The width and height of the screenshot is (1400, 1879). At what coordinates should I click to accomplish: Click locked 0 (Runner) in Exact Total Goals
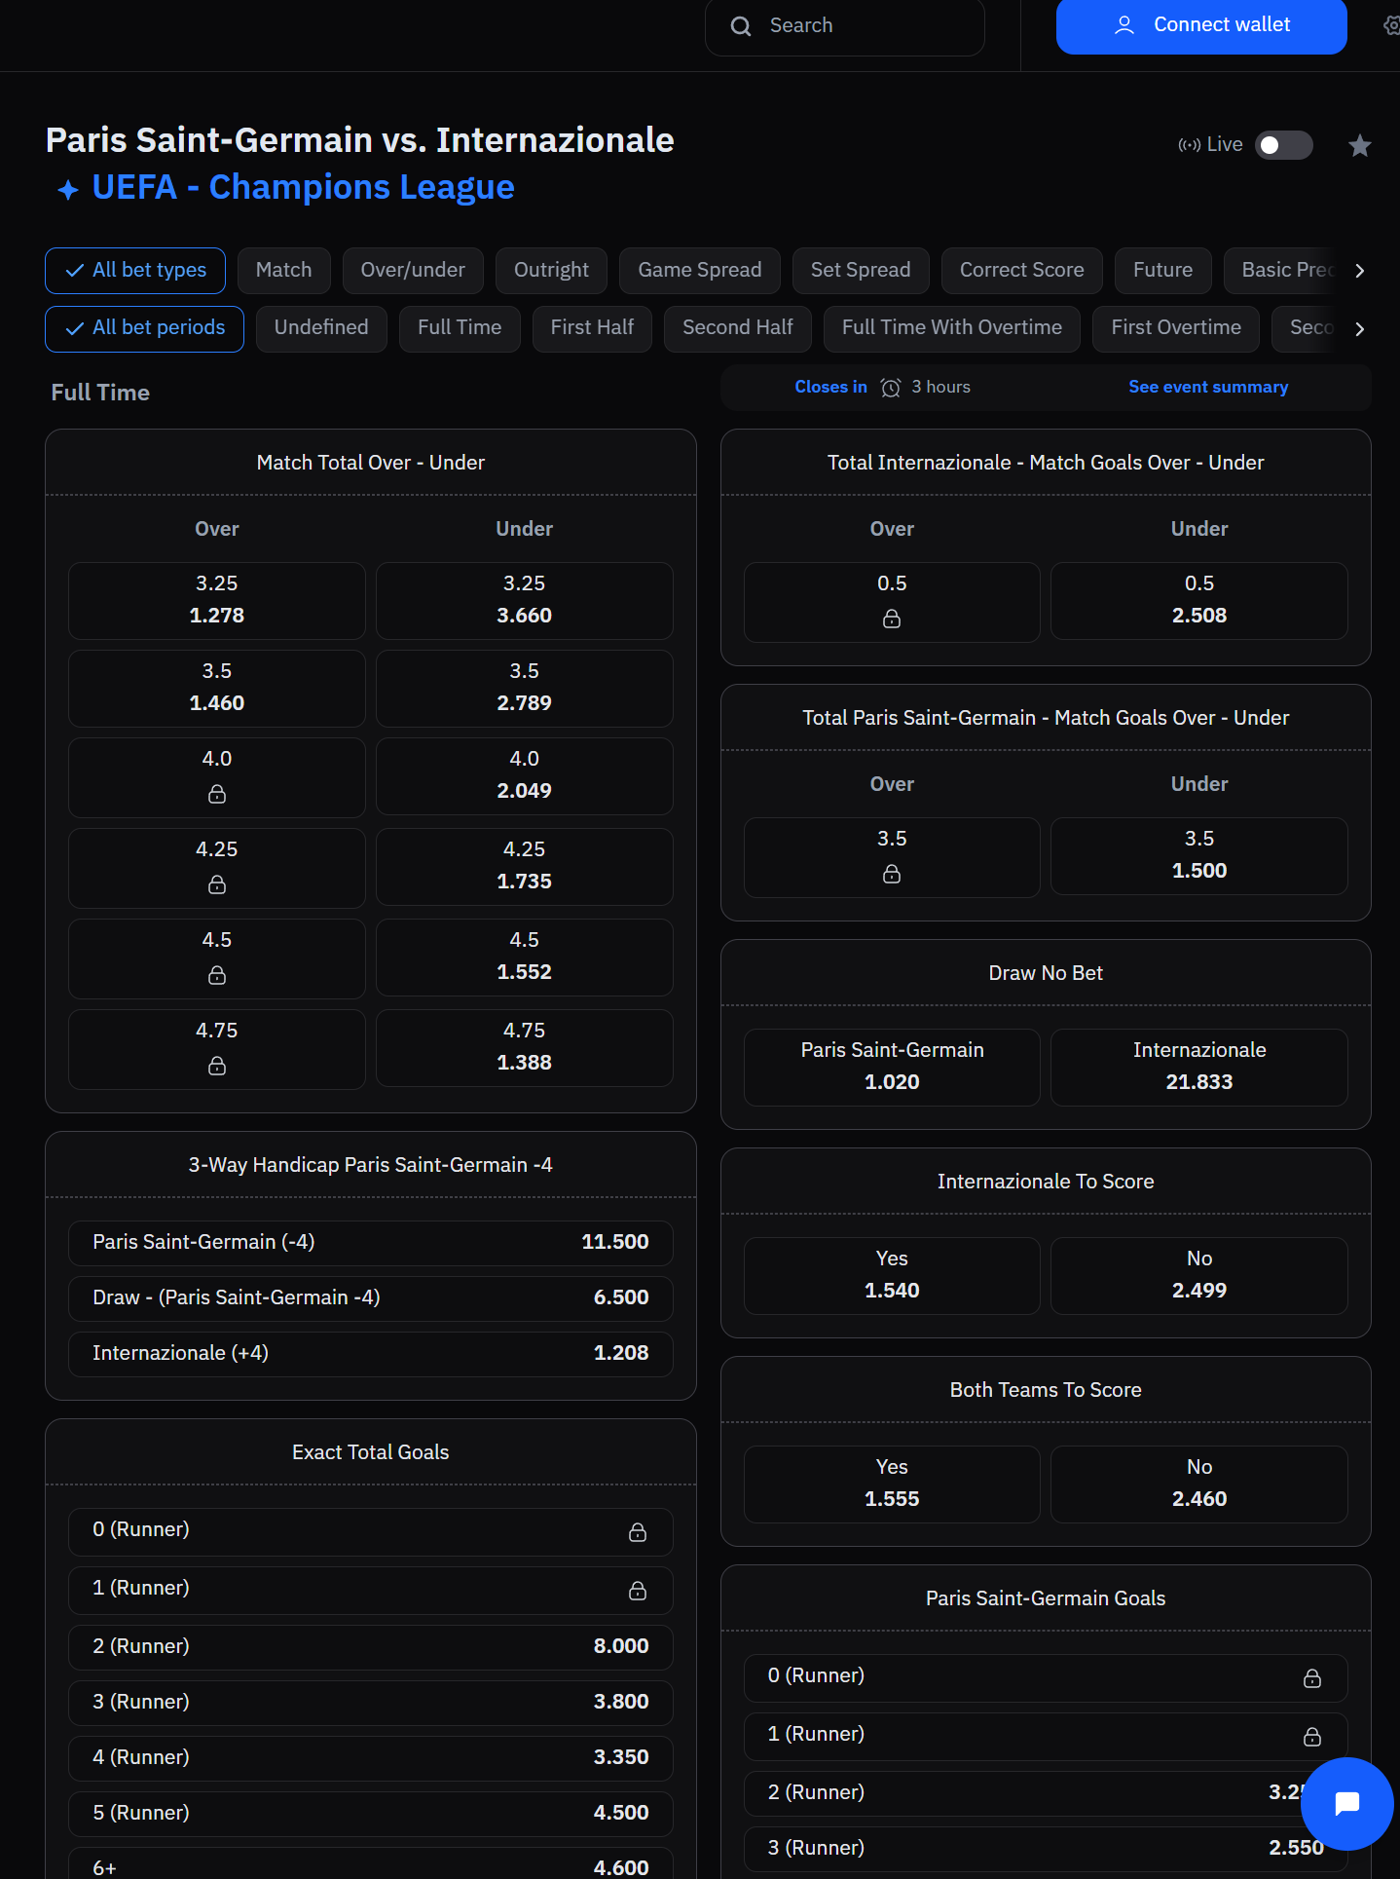[x=371, y=1532]
